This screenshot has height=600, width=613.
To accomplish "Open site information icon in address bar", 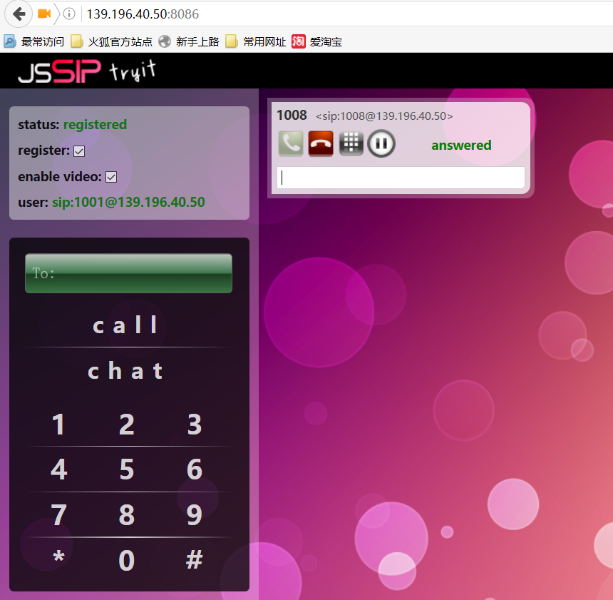I will pyautogui.click(x=68, y=14).
